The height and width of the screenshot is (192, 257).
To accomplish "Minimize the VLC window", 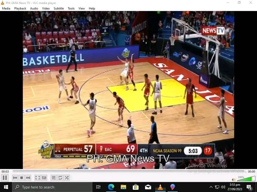I will click(228, 3).
